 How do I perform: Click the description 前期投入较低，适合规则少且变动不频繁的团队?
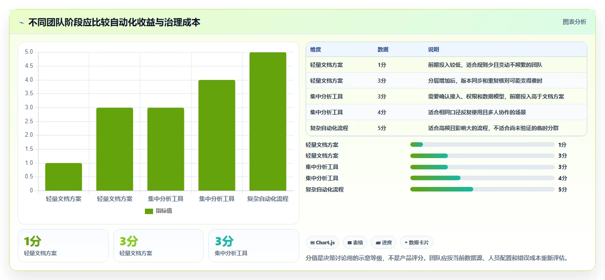point(485,65)
